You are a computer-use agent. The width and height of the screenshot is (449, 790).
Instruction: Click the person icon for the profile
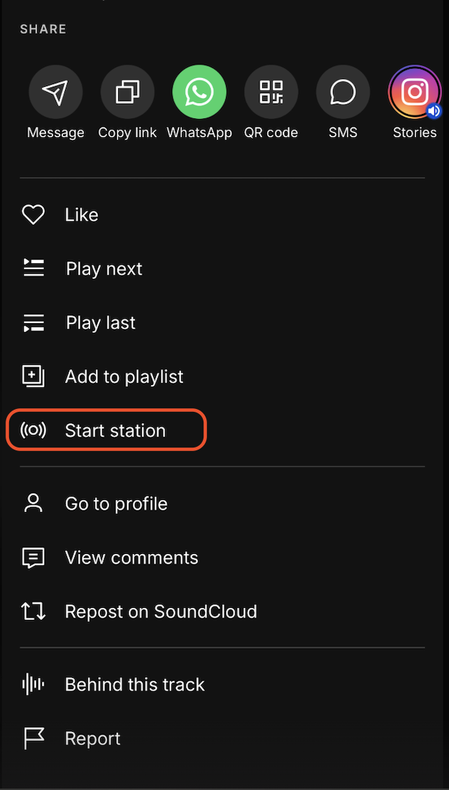[x=34, y=504]
